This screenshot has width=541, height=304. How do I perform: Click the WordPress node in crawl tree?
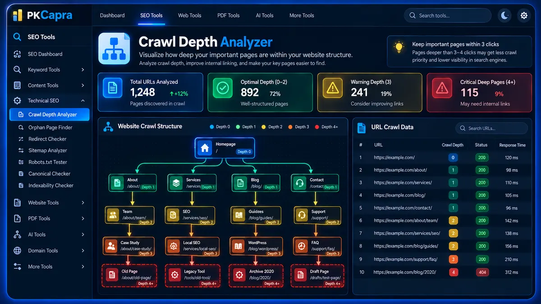255,247
